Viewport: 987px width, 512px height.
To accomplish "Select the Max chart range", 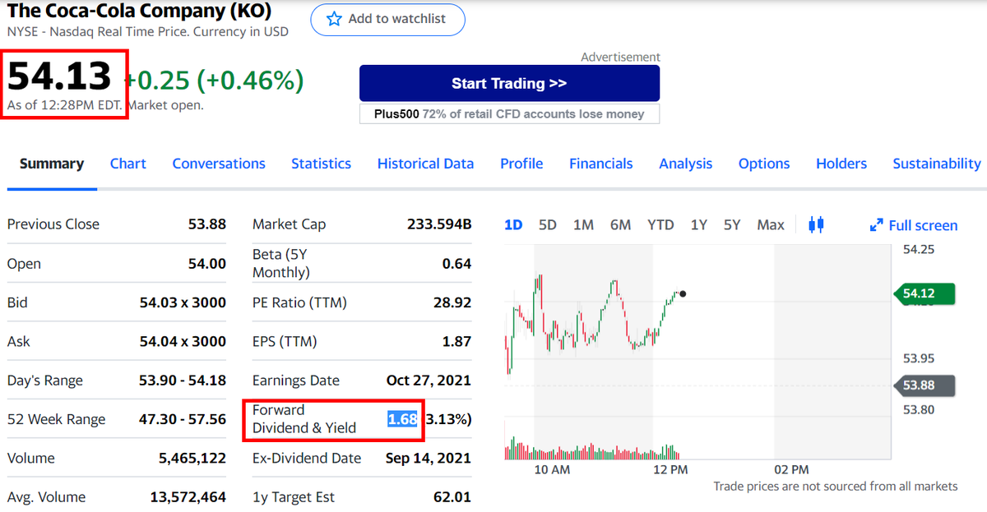I will click(x=771, y=224).
